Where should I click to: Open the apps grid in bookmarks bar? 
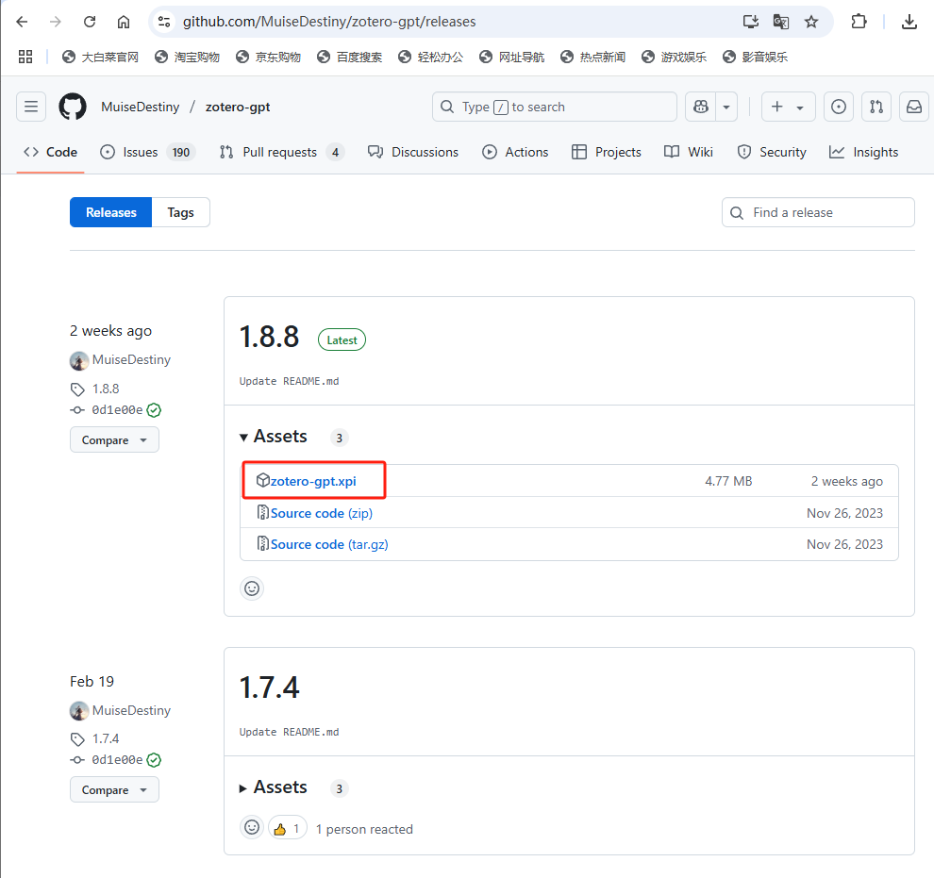point(25,57)
